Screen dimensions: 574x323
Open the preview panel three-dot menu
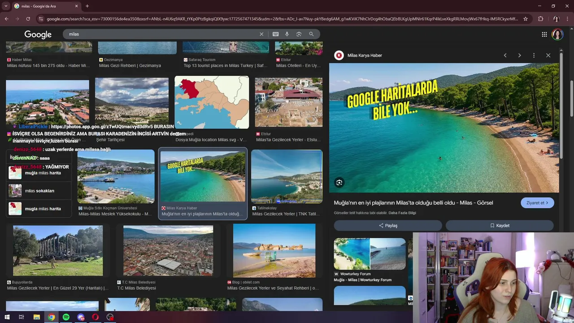click(534, 55)
